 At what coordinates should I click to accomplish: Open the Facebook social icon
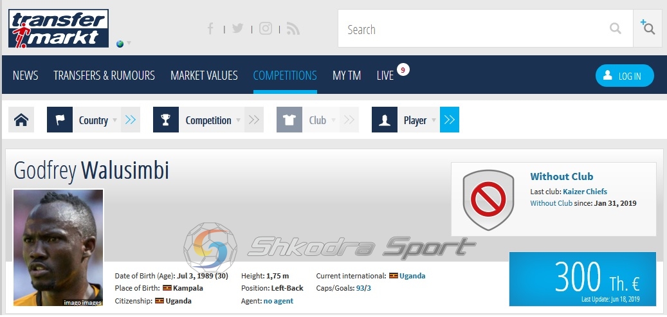(x=210, y=29)
